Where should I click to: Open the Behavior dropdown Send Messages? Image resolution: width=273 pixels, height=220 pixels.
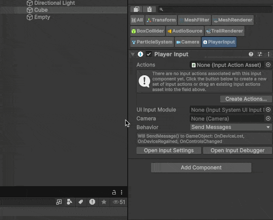tap(231, 127)
